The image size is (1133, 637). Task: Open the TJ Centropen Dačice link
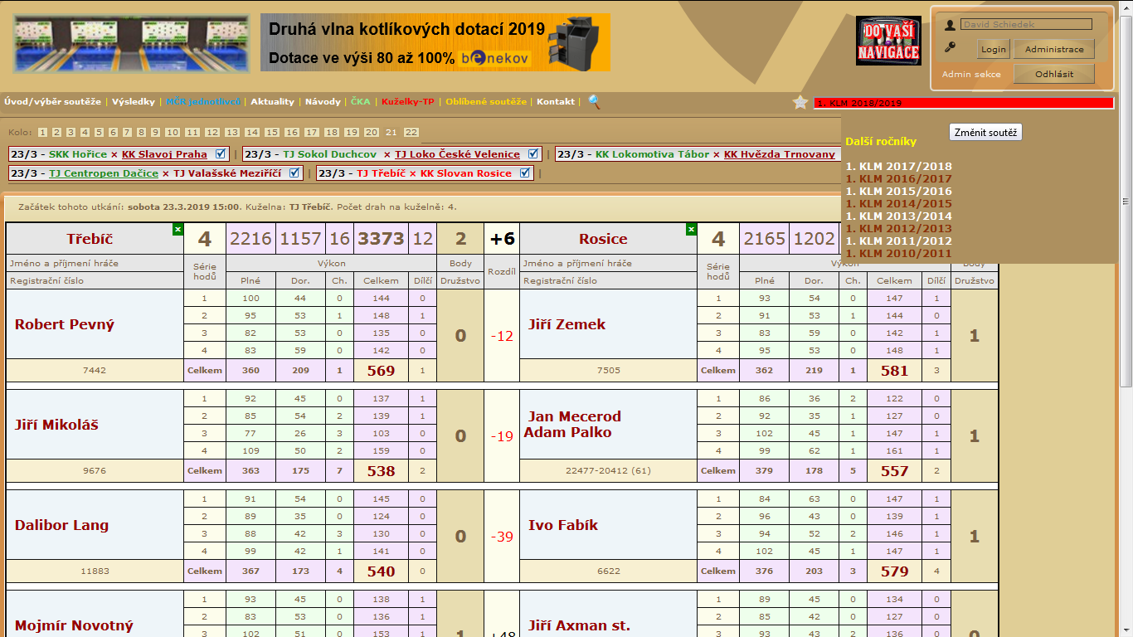coord(104,173)
